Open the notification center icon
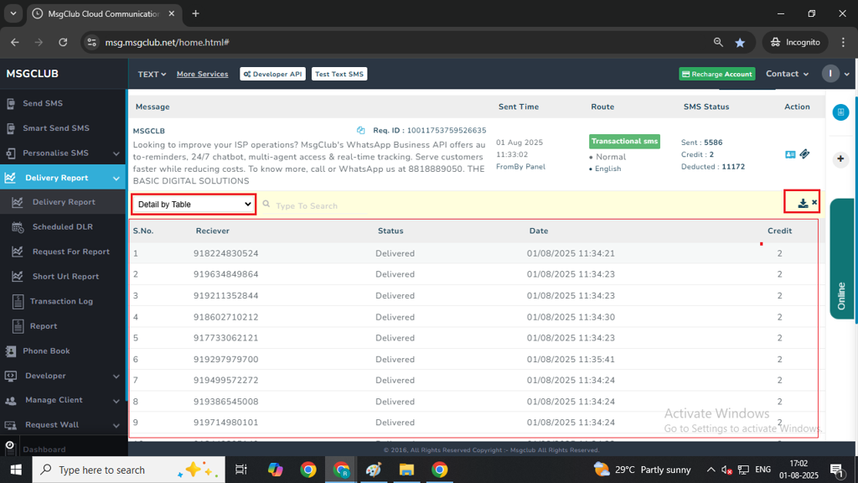Screen dimensions: 858x483 (x=837, y=470)
